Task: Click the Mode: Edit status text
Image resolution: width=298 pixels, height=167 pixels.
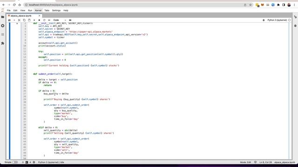Action: coord(245,162)
